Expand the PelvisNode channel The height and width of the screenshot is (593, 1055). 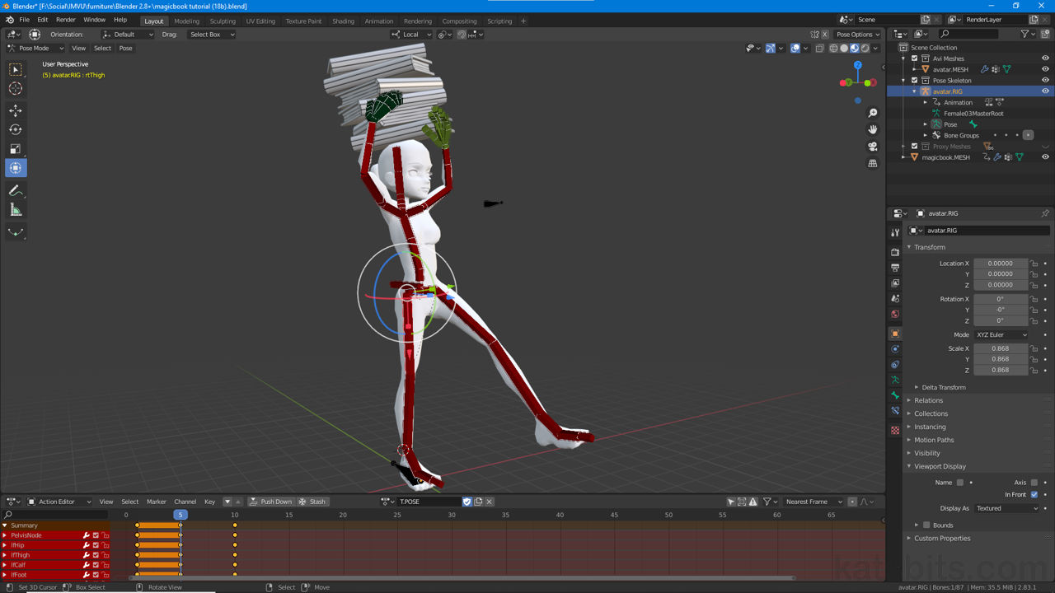pyautogui.click(x=4, y=535)
